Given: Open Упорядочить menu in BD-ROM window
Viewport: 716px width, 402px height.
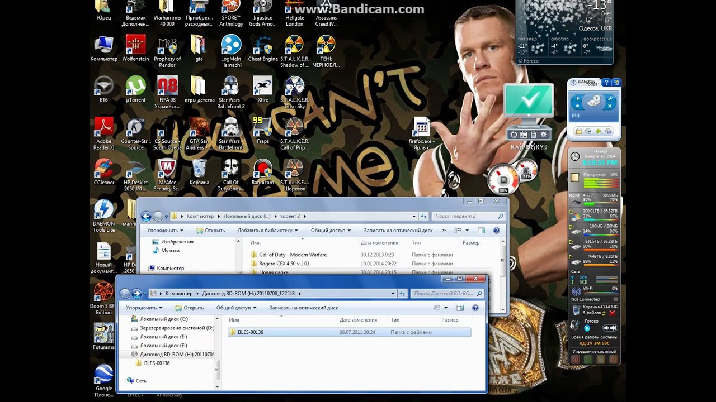Looking at the screenshot, I should coord(144,308).
